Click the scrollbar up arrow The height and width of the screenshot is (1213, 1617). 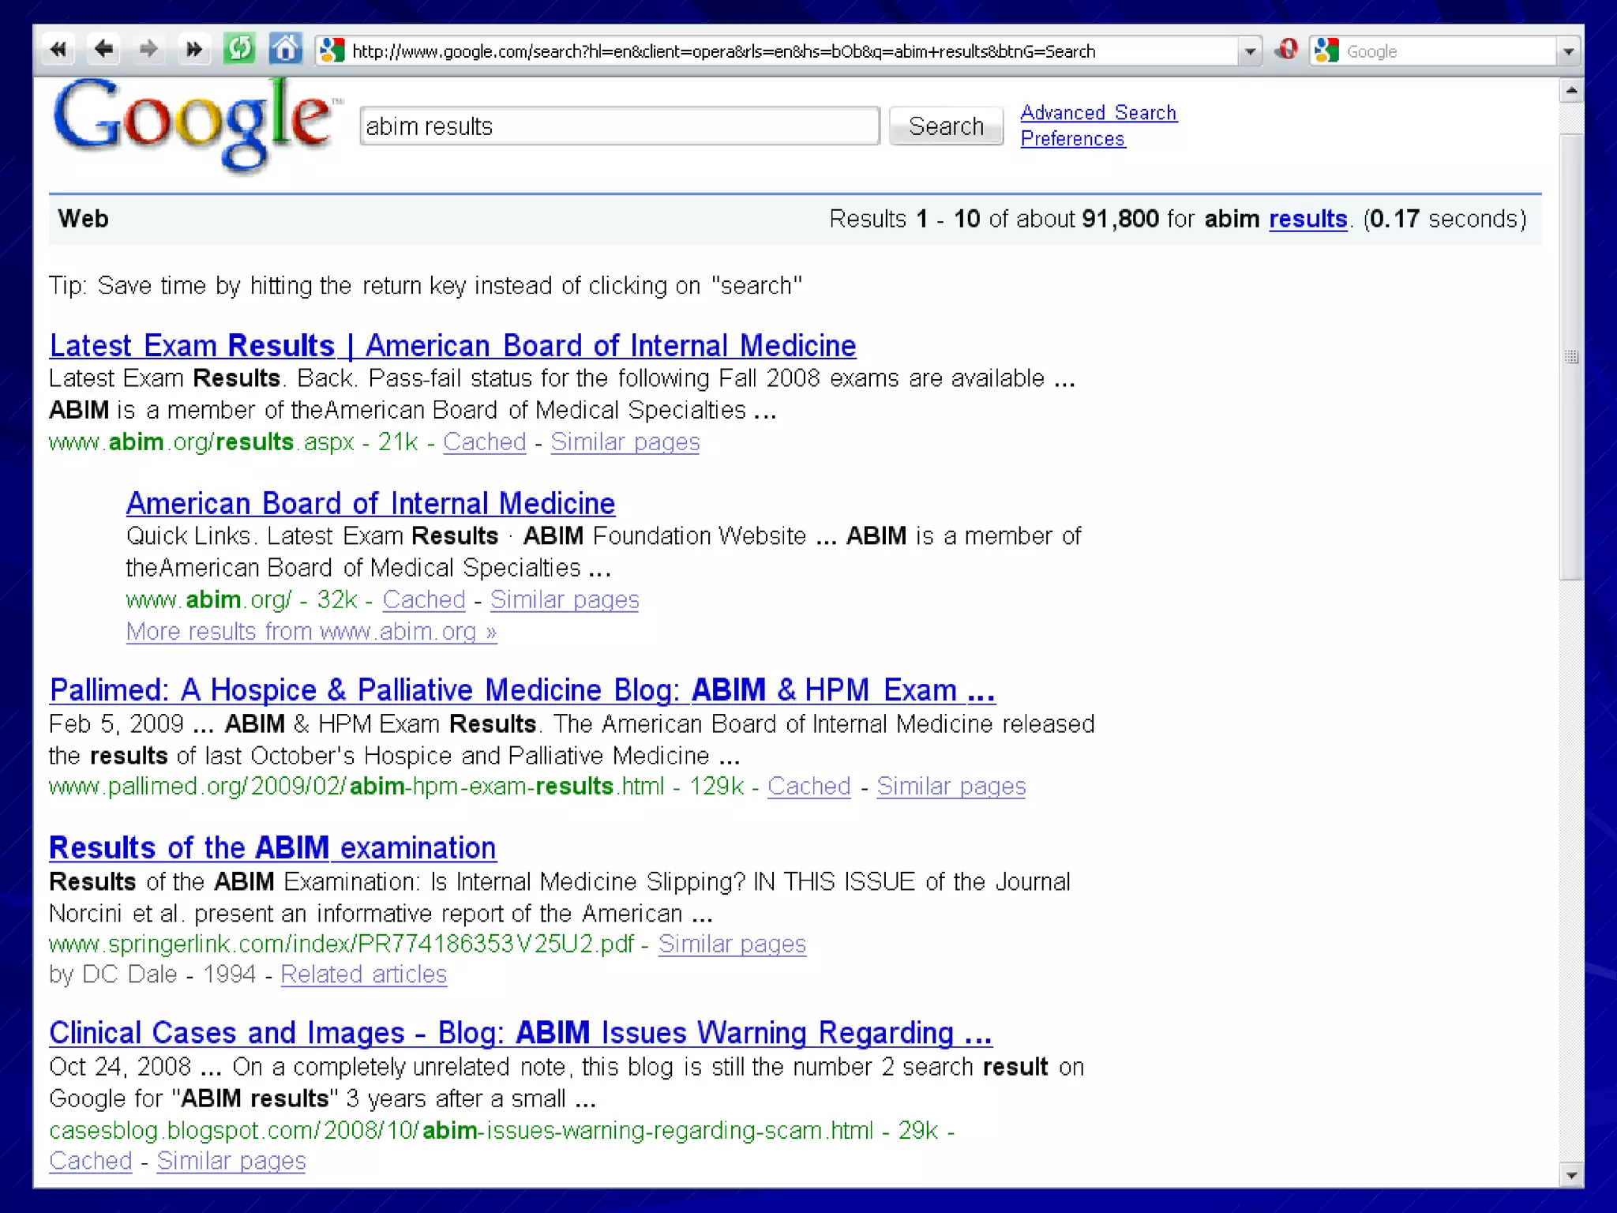coord(1571,92)
